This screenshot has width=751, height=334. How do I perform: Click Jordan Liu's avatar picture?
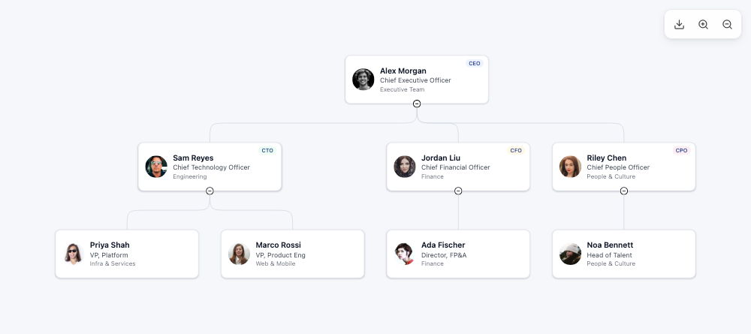405,167
